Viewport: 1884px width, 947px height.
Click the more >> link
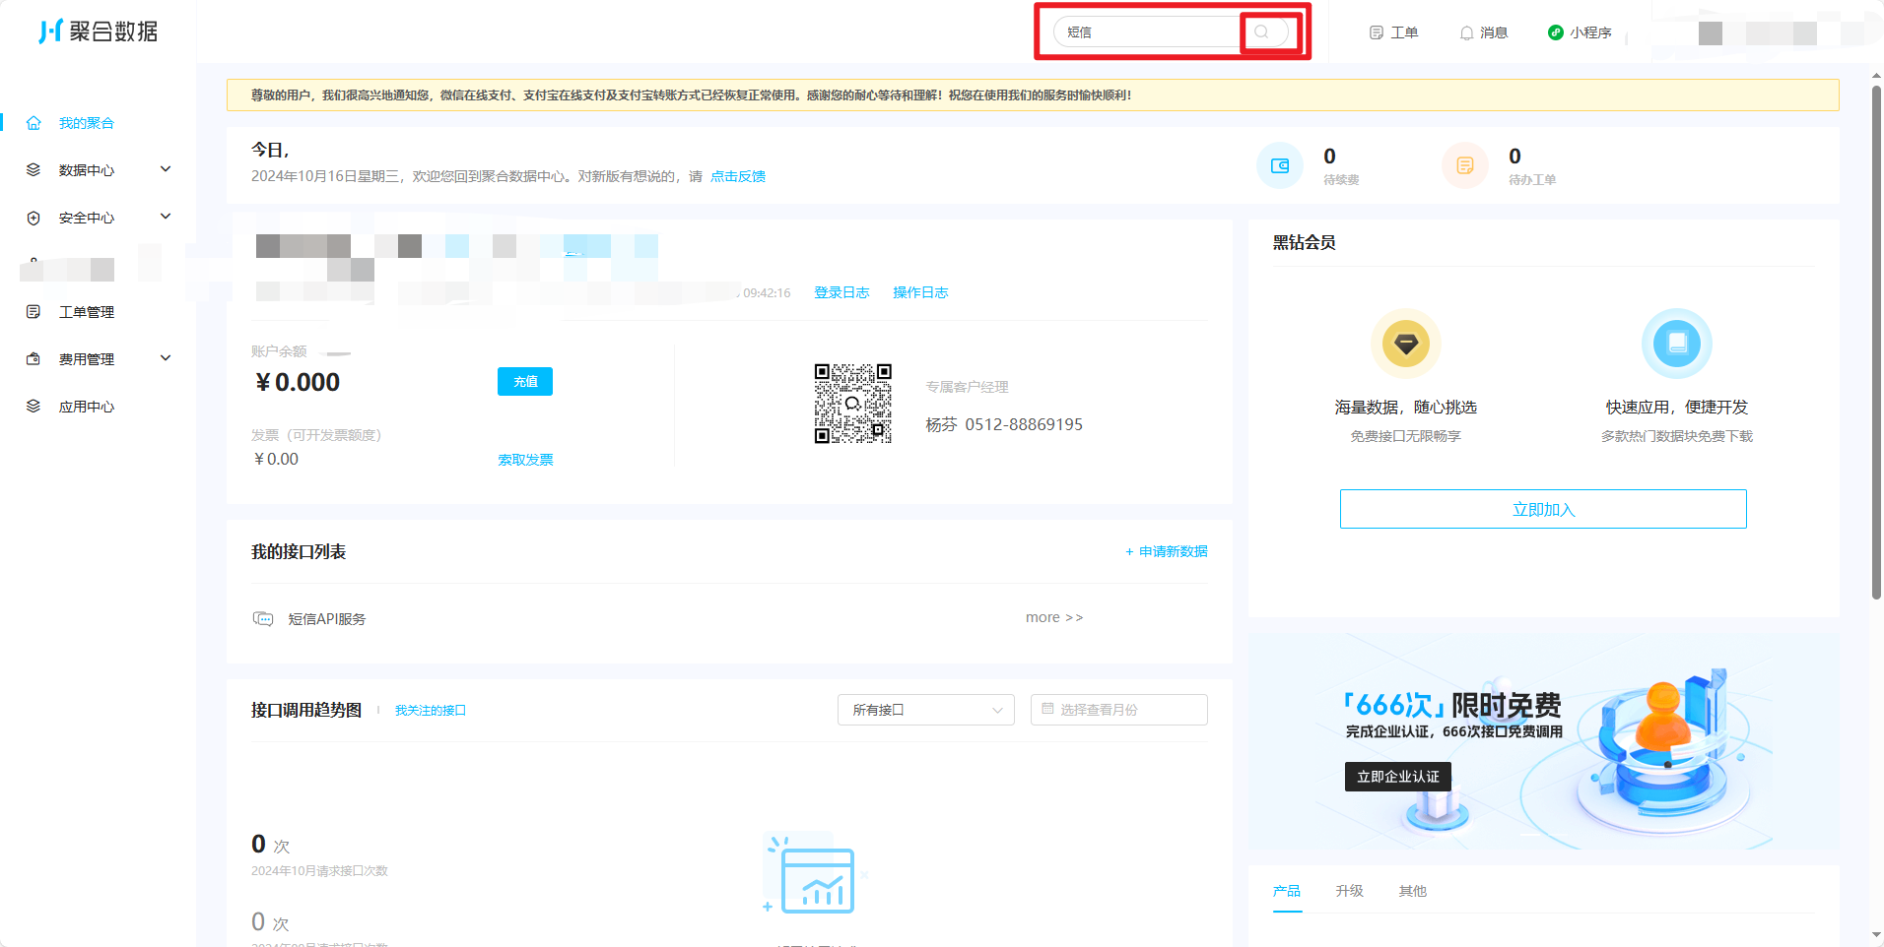pyautogui.click(x=1054, y=617)
